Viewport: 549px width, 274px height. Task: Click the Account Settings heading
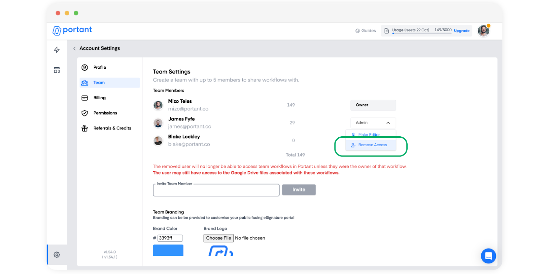[100, 48]
